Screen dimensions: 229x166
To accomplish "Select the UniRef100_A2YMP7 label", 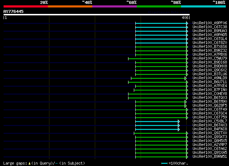I will coord(210,145).
